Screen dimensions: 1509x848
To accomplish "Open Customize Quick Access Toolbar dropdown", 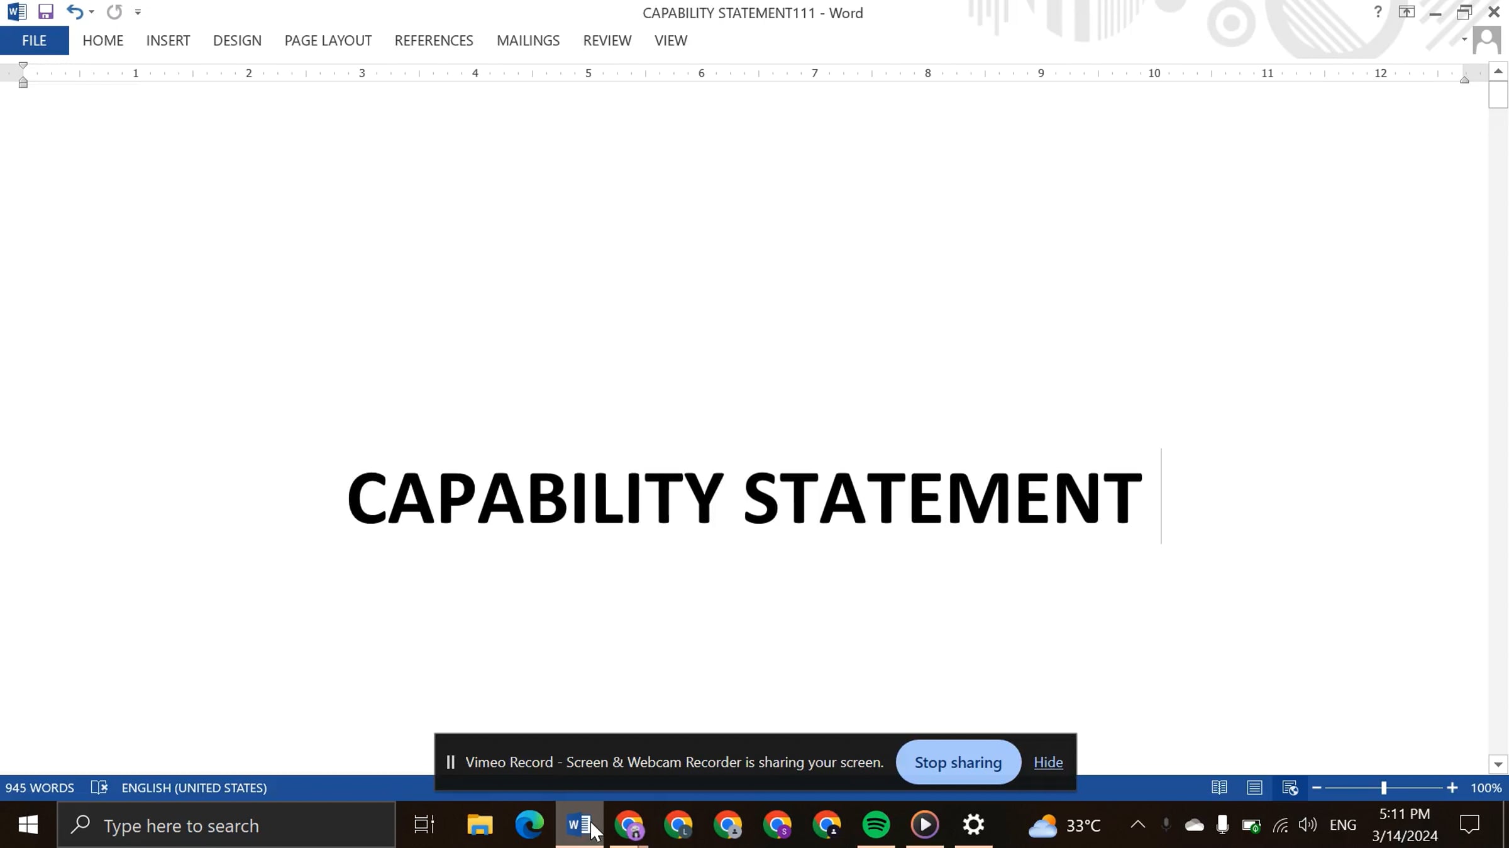I will pyautogui.click(x=138, y=12).
